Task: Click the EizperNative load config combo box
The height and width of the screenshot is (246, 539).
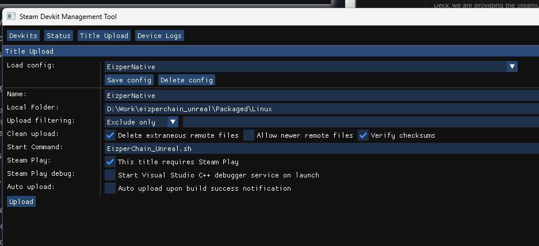Action: pos(305,67)
